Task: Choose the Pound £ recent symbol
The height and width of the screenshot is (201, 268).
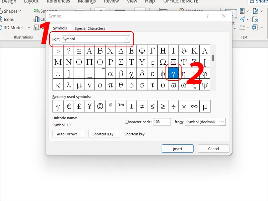Action: click(x=79, y=106)
